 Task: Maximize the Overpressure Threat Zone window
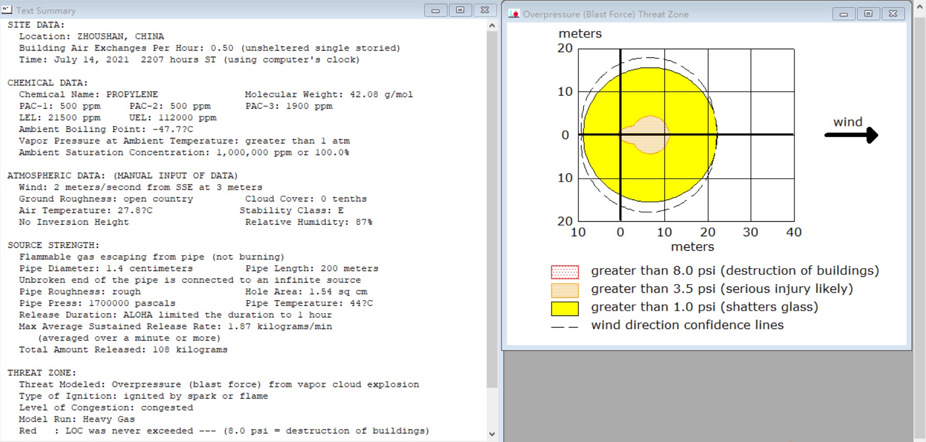[868, 14]
